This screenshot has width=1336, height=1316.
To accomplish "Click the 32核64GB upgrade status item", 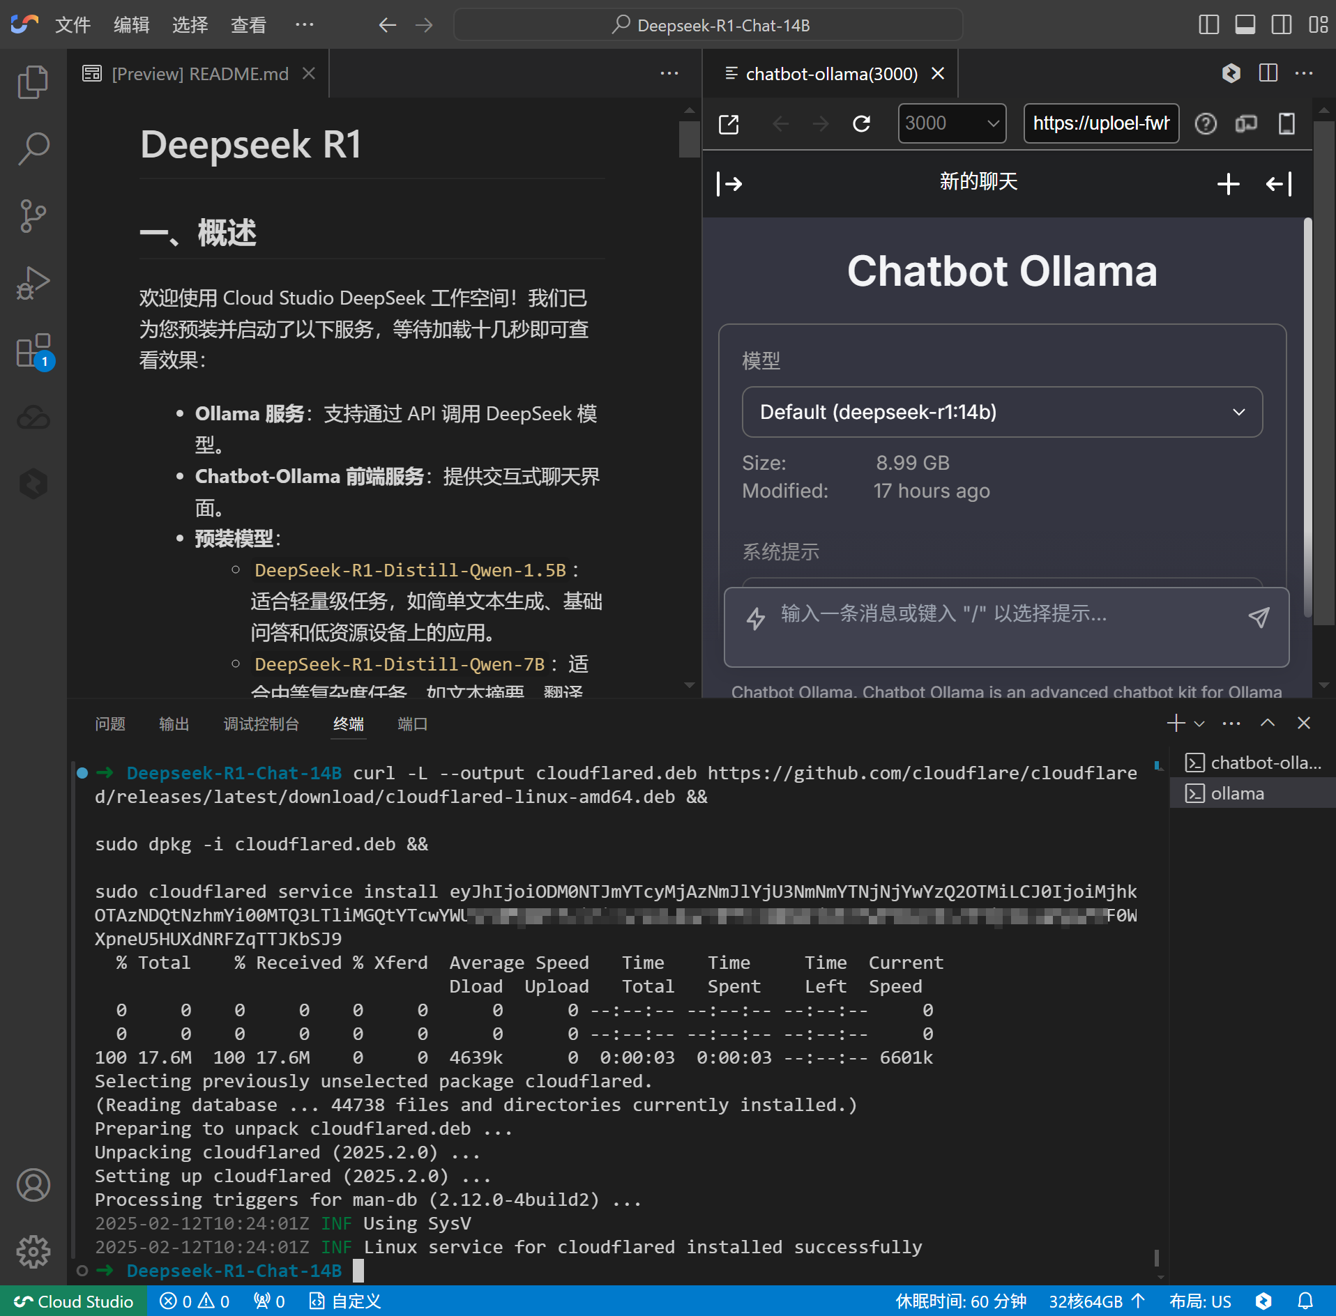I will pos(1097,1301).
